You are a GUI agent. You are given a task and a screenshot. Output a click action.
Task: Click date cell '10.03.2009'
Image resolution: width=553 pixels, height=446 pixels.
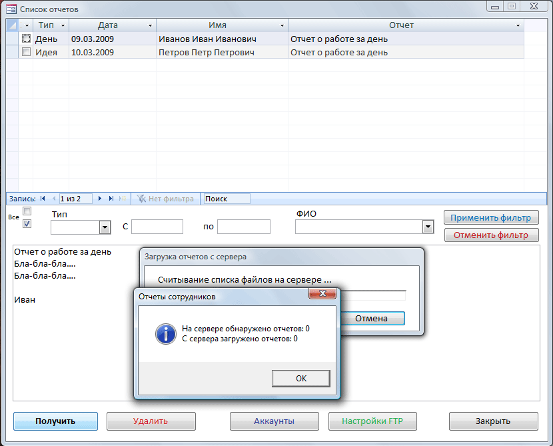[113, 52]
